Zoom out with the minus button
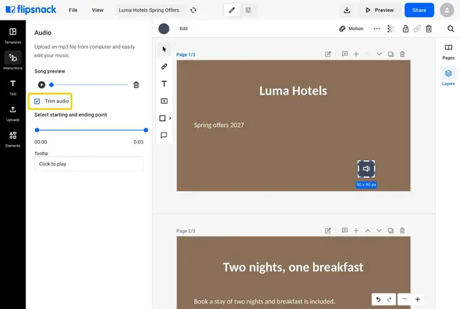The height and width of the screenshot is (309, 460). (404, 299)
